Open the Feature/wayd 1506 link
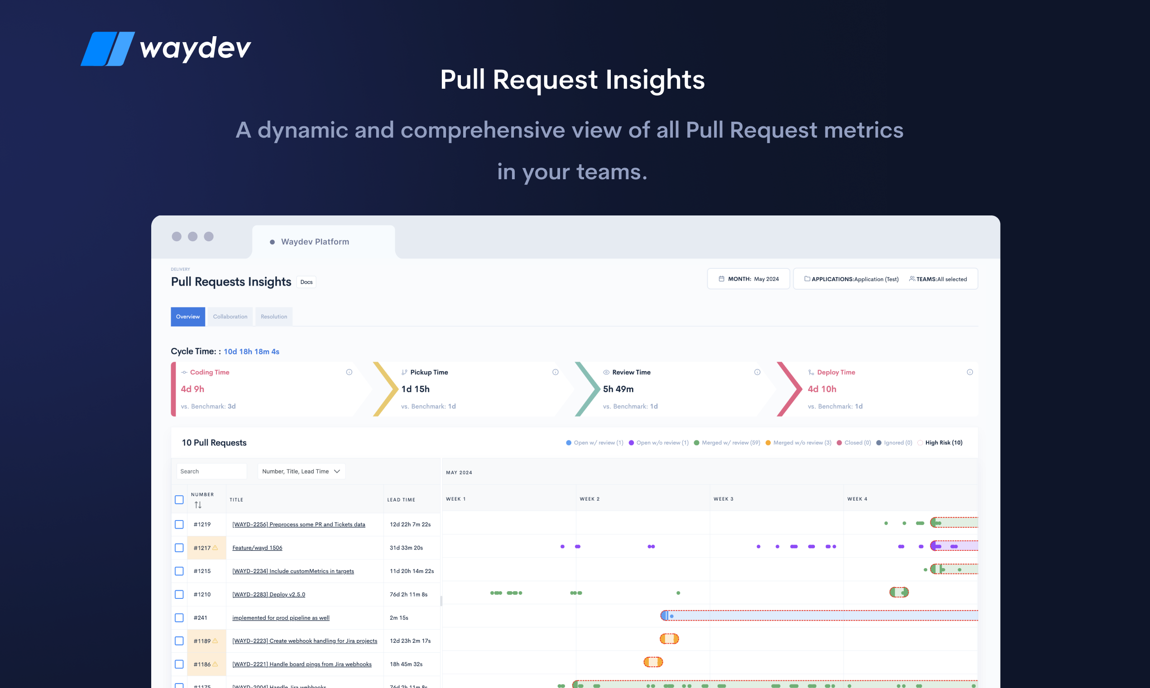Screen dimensions: 1150x688 pos(257,548)
